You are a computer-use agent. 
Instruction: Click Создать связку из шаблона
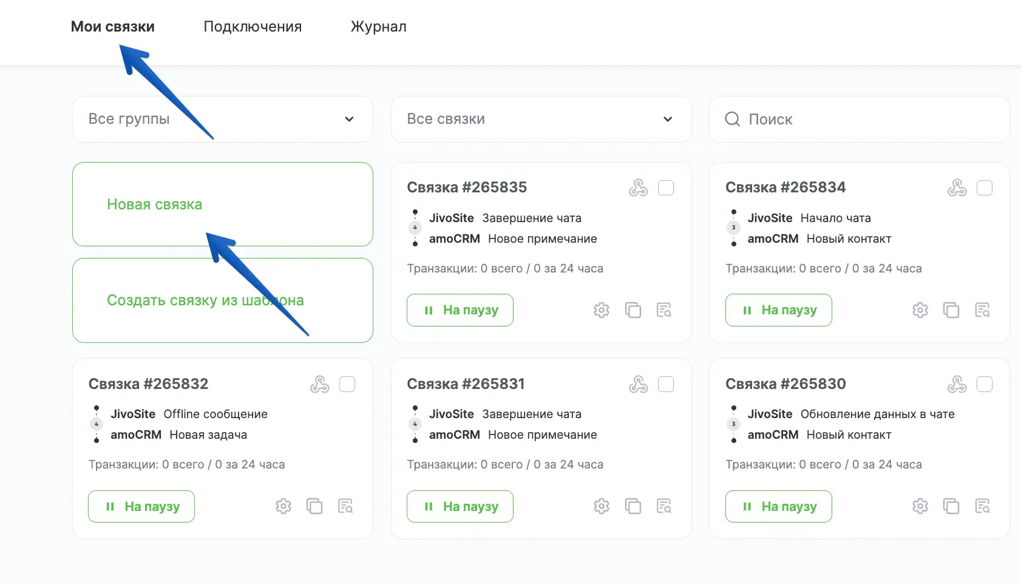(x=222, y=300)
